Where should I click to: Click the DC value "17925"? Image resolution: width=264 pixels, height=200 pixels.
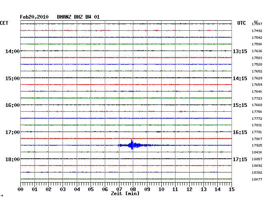[257, 145]
